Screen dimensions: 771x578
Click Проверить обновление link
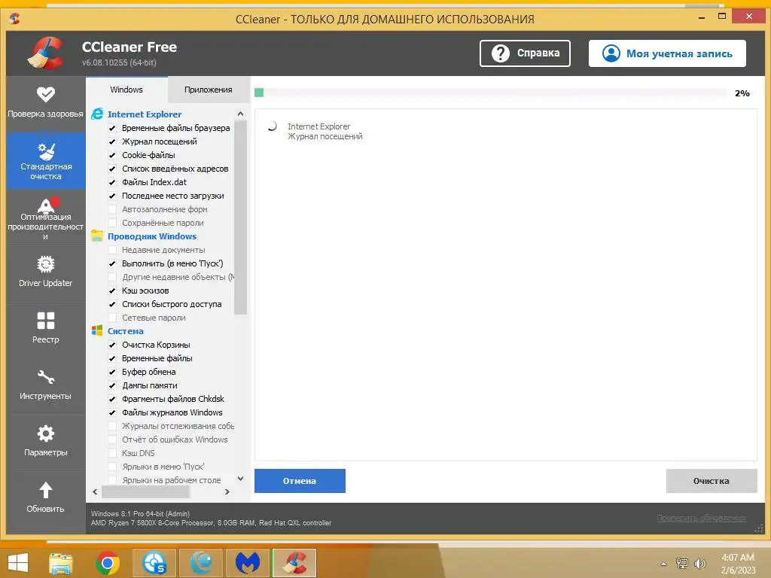tap(701, 518)
